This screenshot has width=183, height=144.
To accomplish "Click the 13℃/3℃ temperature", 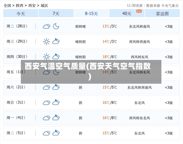I will [110, 26].
